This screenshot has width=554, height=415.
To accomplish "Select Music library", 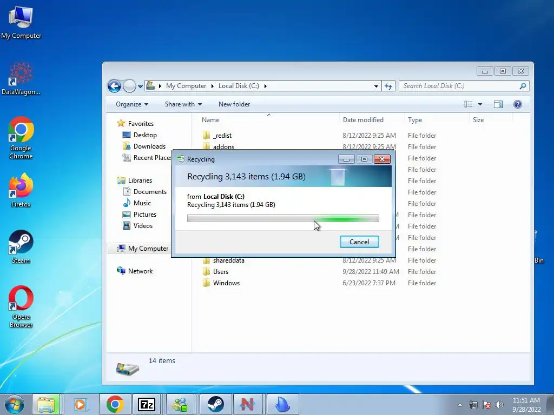I will (137, 203).
